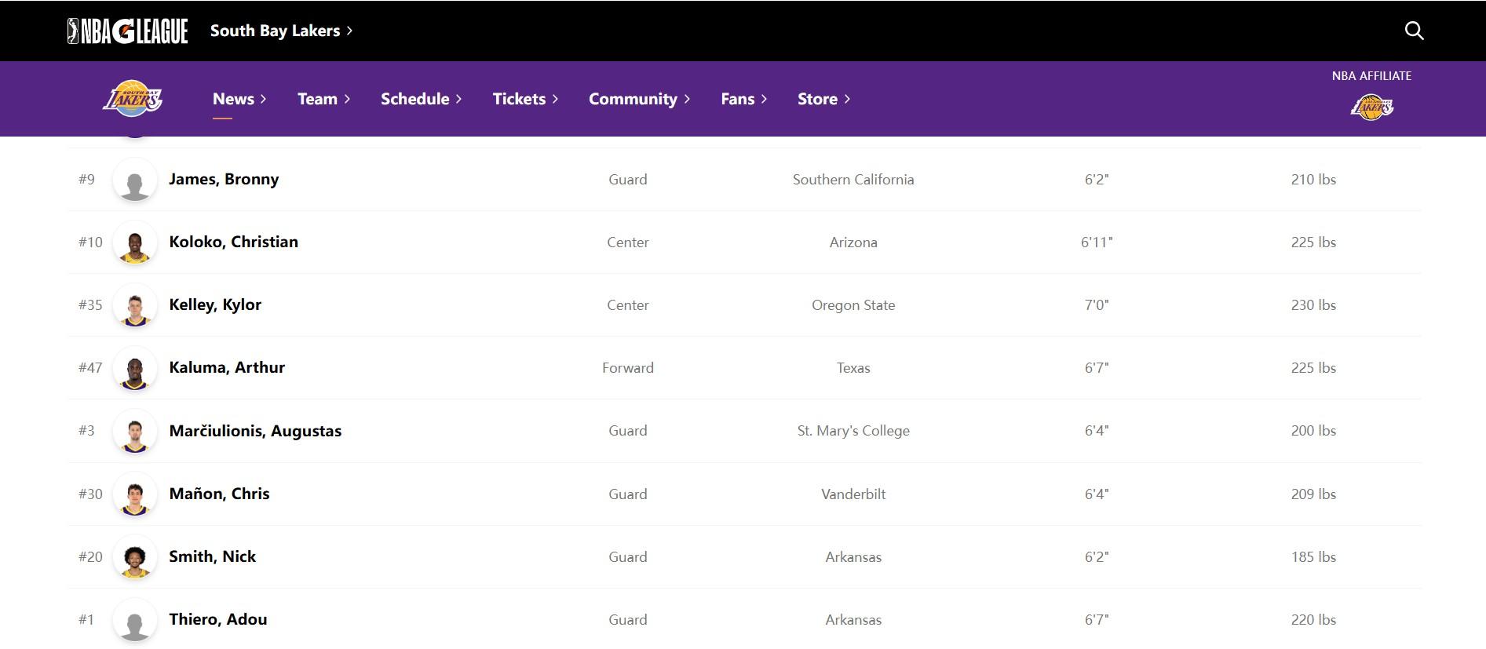Expand the Team menu
Image resolution: width=1486 pixels, height=649 pixels.
coord(323,99)
